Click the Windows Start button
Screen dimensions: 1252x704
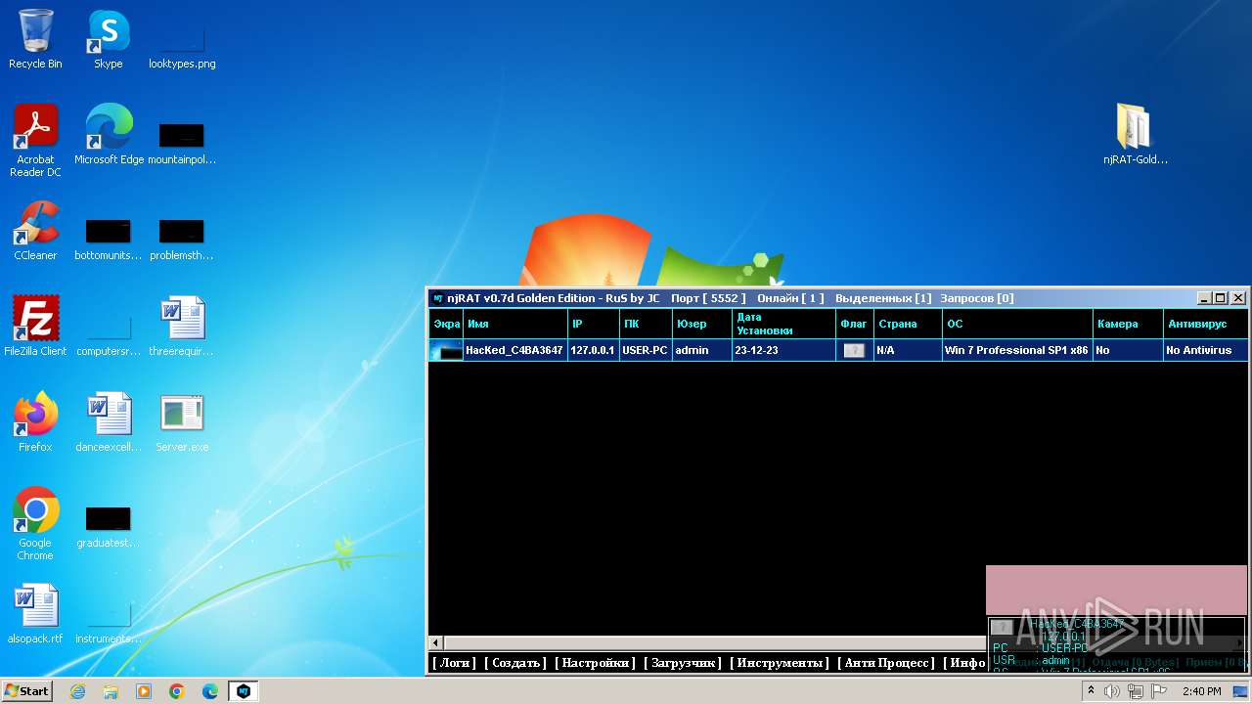coord(27,691)
